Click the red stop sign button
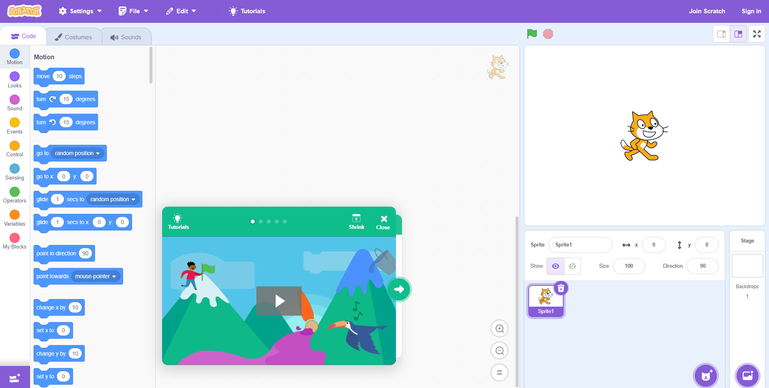 click(x=548, y=34)
